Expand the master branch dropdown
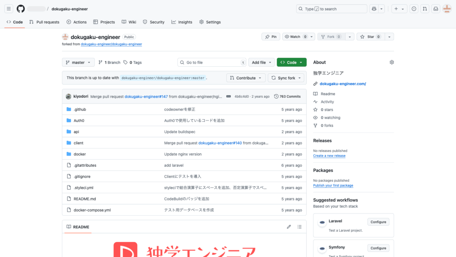The image size is (456, 257). click(78, 62)
